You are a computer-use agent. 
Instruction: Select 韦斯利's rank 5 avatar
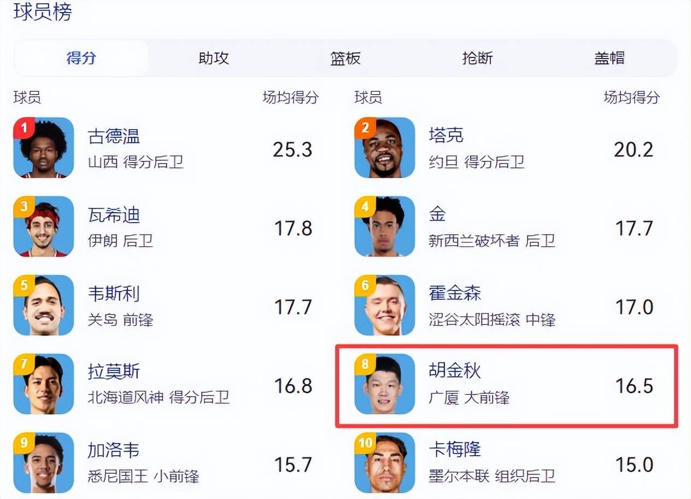pyautogui.click(x=44, y=305)
